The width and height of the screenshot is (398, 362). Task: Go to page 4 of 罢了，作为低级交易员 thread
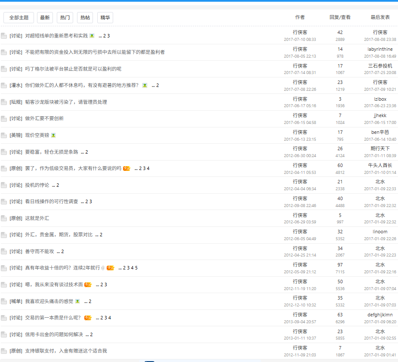[x=148, y=169]
